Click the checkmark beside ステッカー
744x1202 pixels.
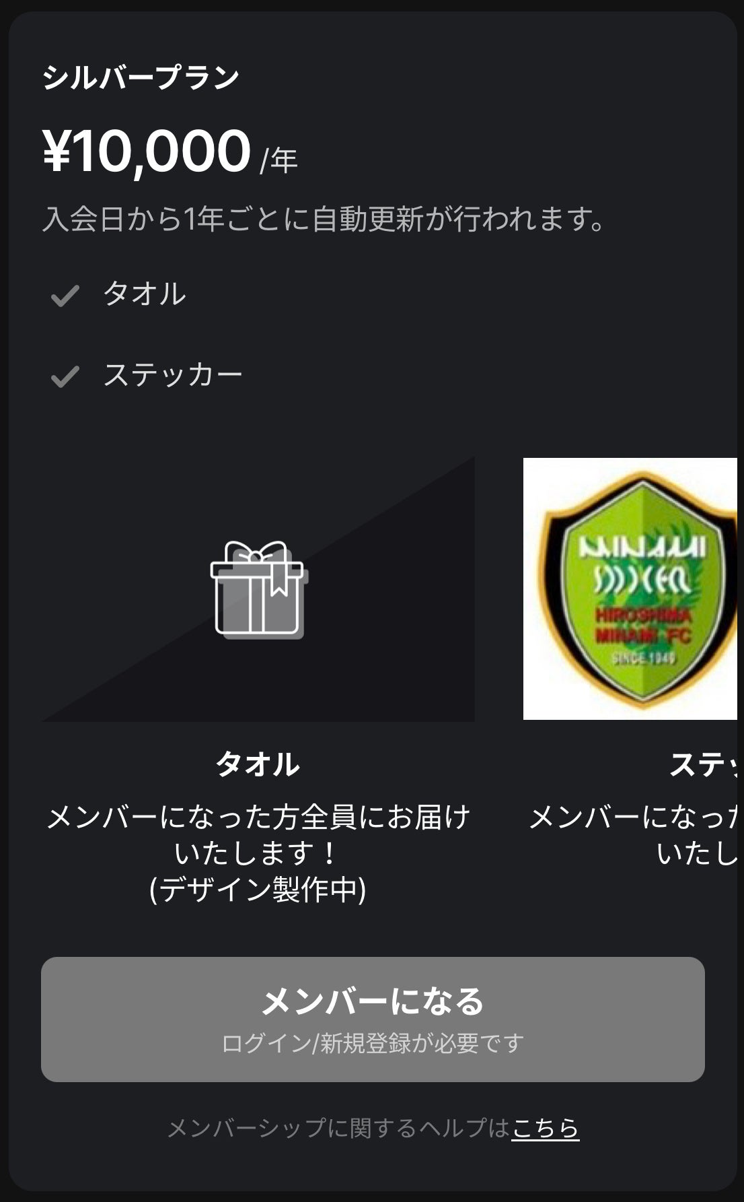tap(65, 376)
